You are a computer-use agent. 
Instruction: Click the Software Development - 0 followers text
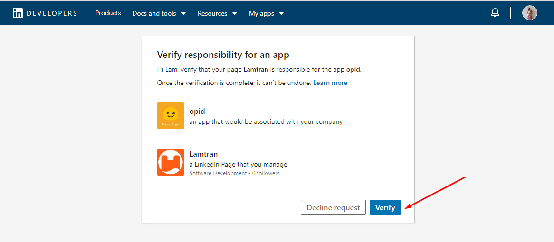click(x=234, y=173)
